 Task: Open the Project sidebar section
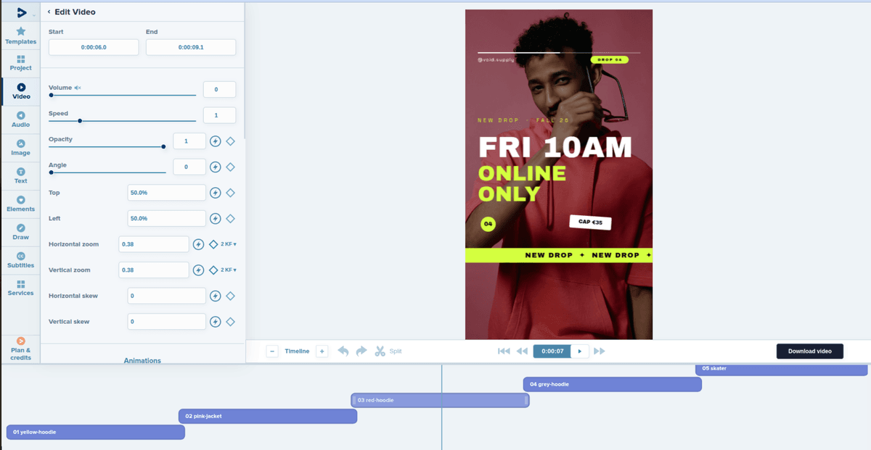click(x=20, y=63)
